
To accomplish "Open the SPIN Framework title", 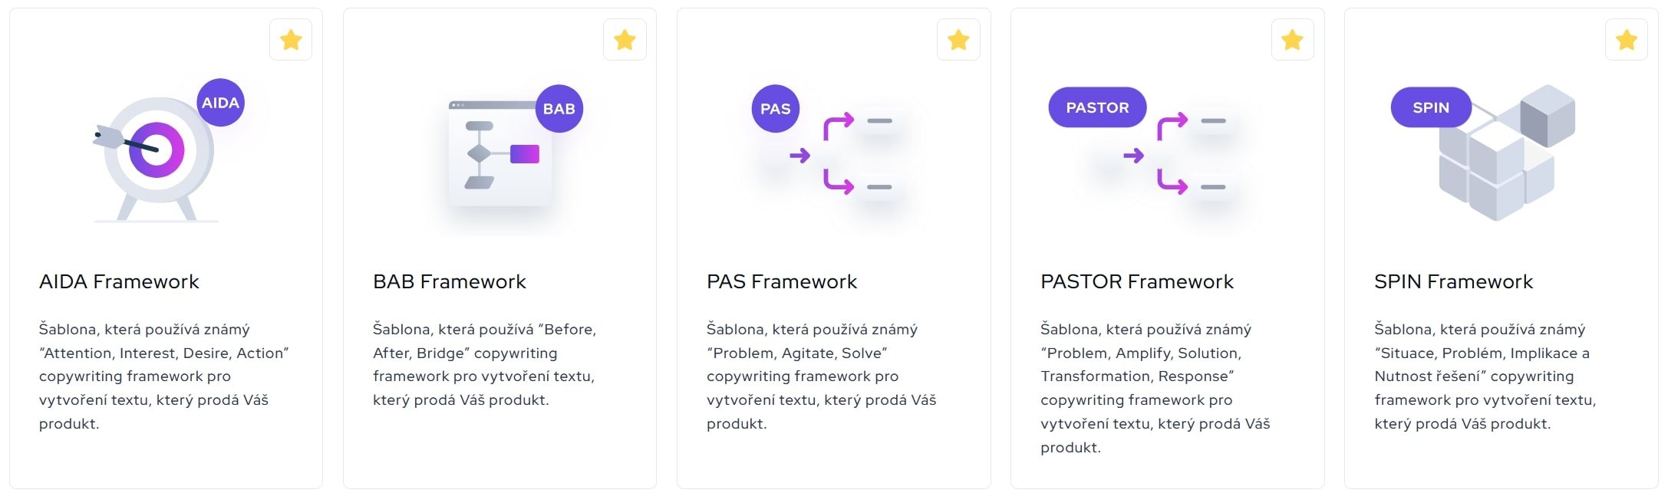I will 1453,281.
